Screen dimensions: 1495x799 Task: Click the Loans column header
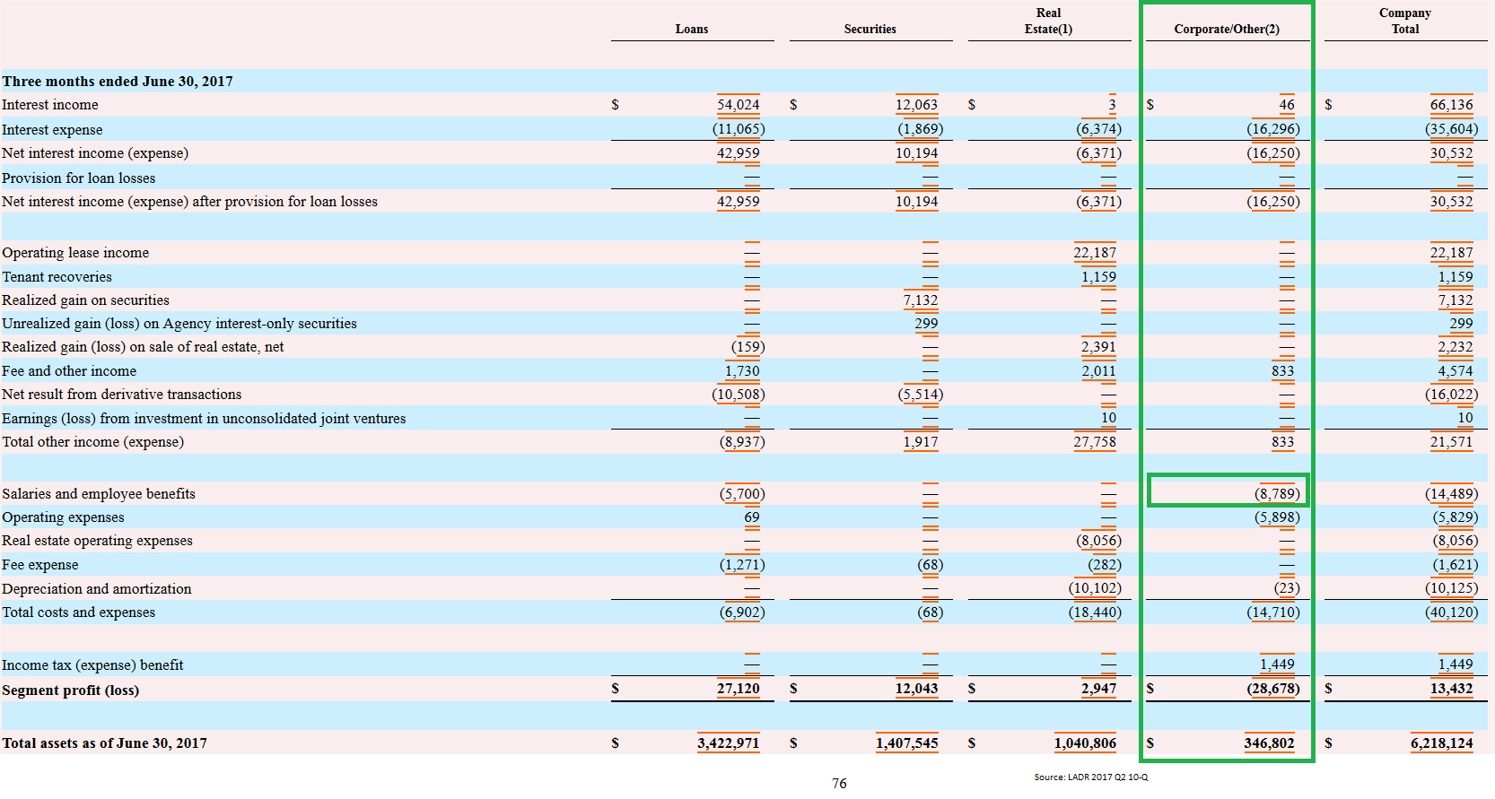692,29
